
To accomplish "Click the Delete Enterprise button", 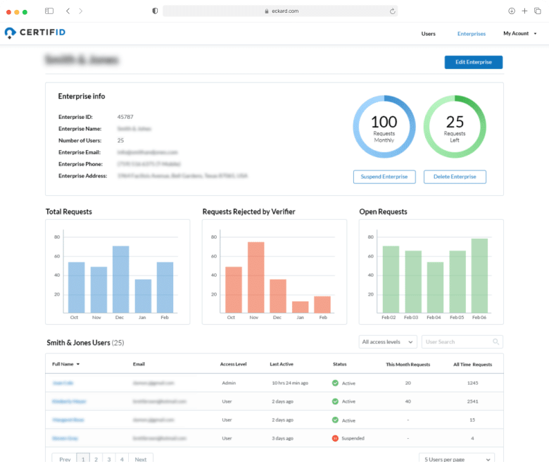I will coord(455,177).
